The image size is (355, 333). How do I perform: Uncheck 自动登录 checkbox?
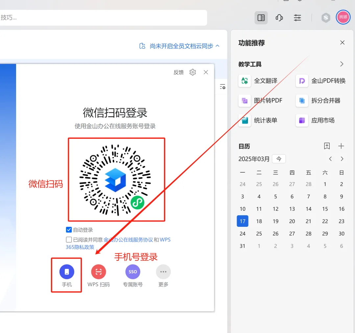[x=69, y=230]
